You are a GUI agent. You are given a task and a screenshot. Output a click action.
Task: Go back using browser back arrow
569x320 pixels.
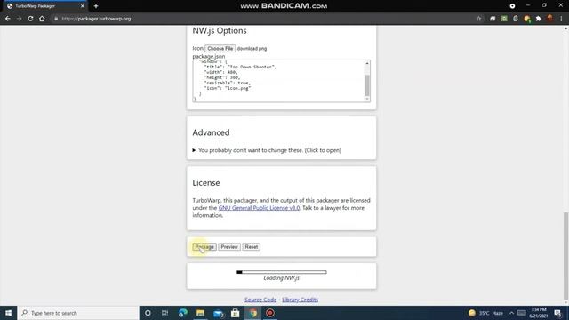[x=8, y=19]
